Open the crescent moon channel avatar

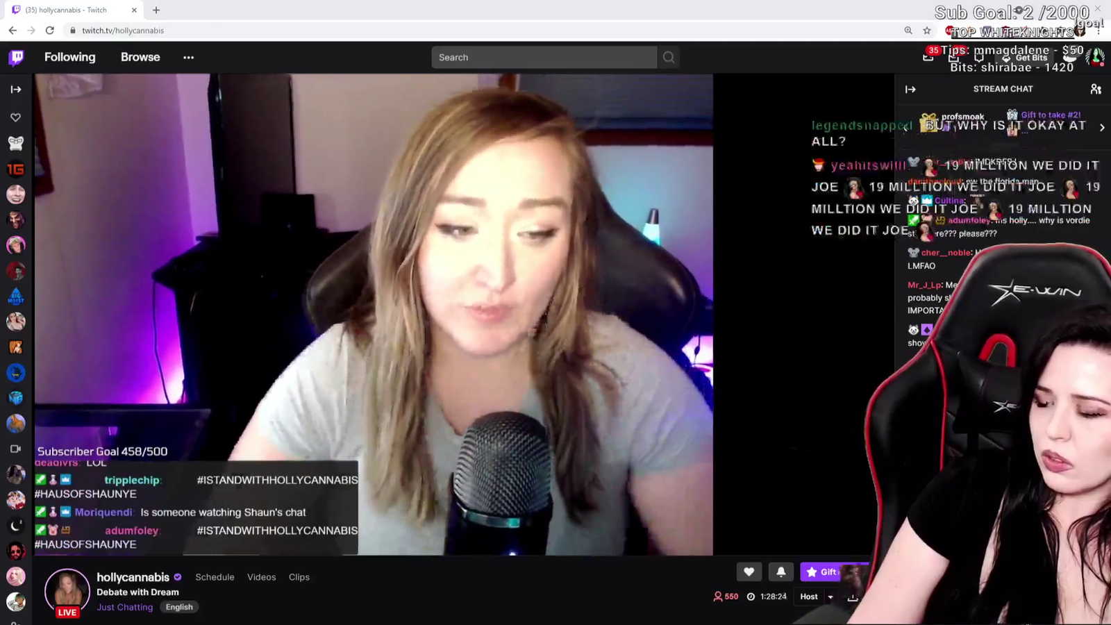16,526
